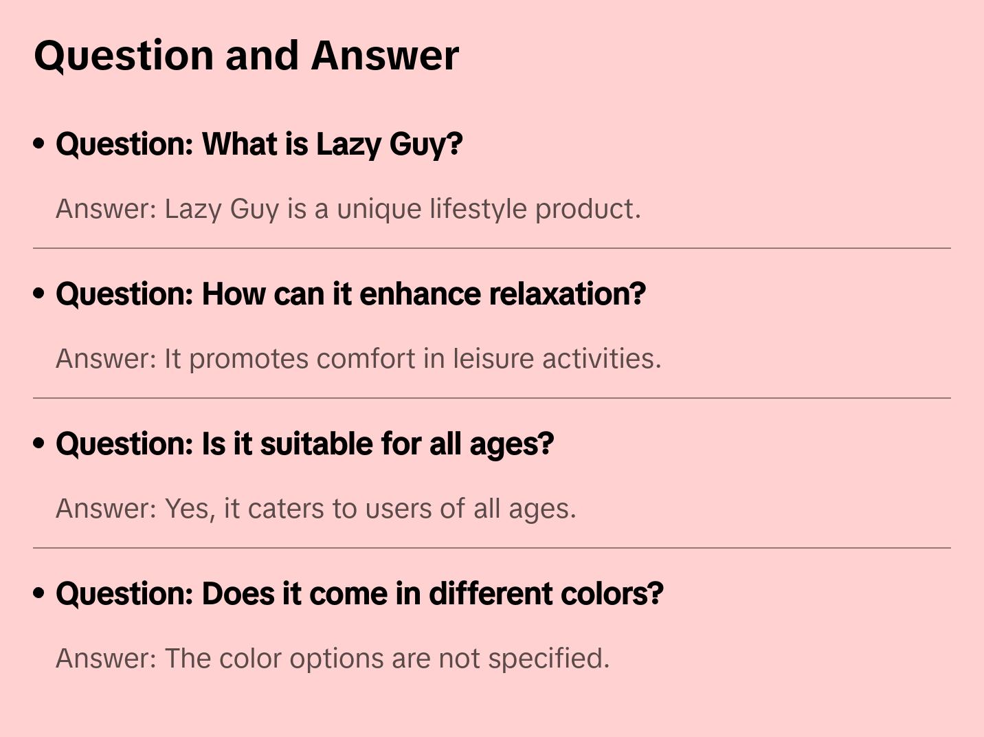Click the 'Question and Answer' heading
The height and width of the screenshot is (737, 984).
pyautogui.click(x=246, y=55)
